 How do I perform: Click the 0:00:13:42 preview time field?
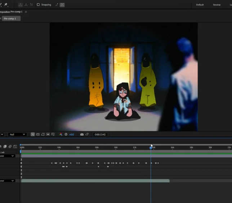point(100,134)
